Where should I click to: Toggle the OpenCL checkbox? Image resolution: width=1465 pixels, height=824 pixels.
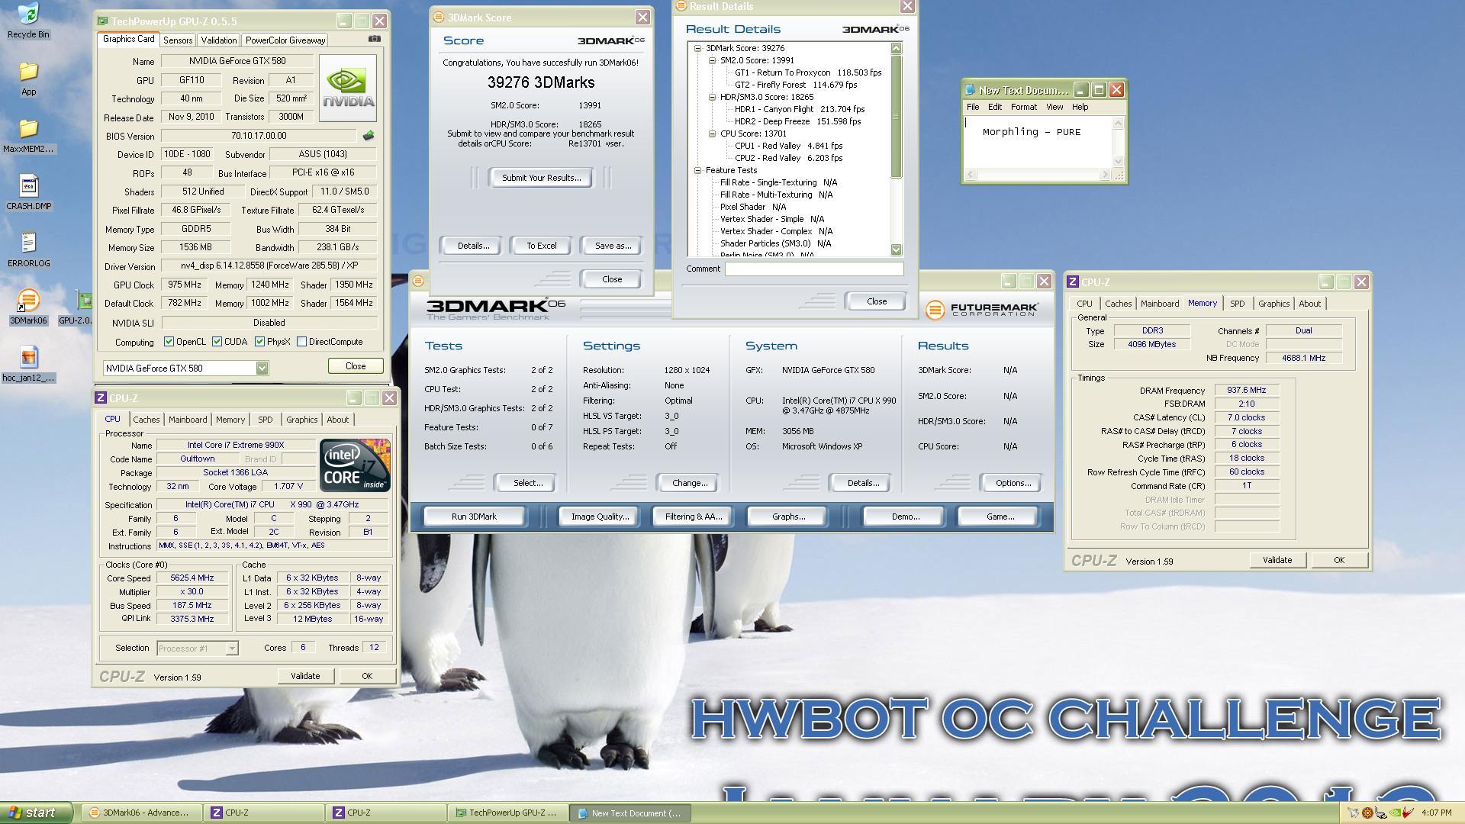point(169,342)
